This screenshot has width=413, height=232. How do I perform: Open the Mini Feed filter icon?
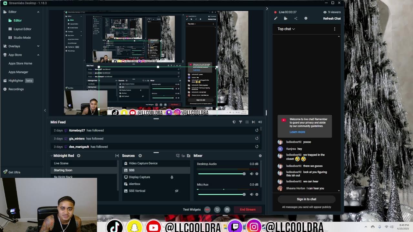point(240,122)
